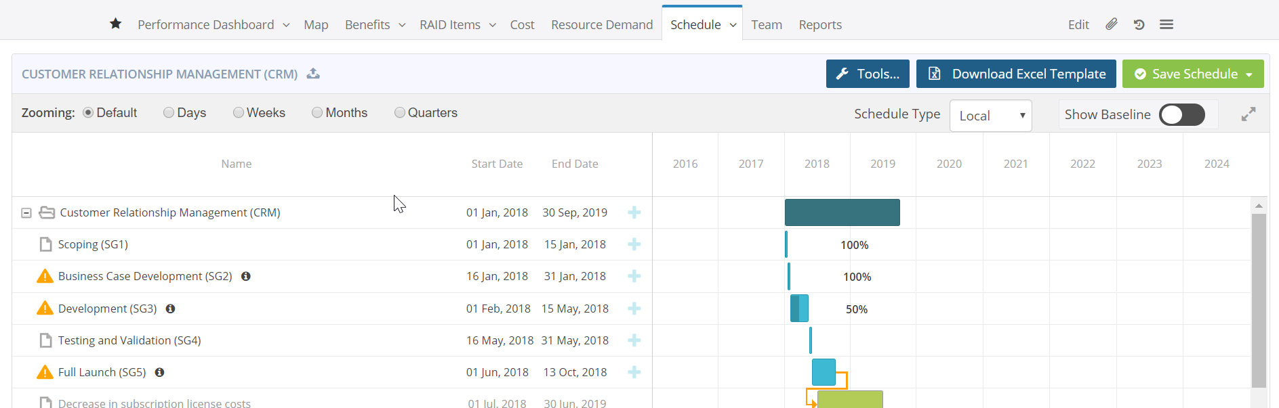The width and height of the screenshot is (1279, 408).
Task: Click the warning icon beside Full Launch (SG5)
Action: pyautogui.click(x=45, y=372)
